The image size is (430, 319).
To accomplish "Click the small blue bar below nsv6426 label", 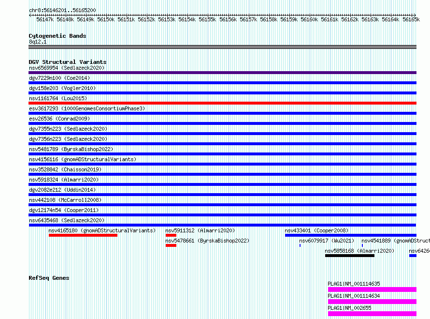I will (413, 256).
